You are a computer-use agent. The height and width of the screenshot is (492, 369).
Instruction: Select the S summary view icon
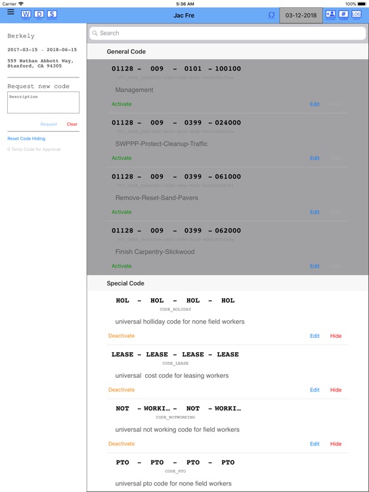click(52, 14)
